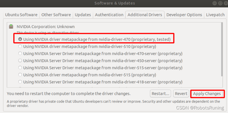Pick the nvidia-driver-450-server driver option

[x=20, y=60]
